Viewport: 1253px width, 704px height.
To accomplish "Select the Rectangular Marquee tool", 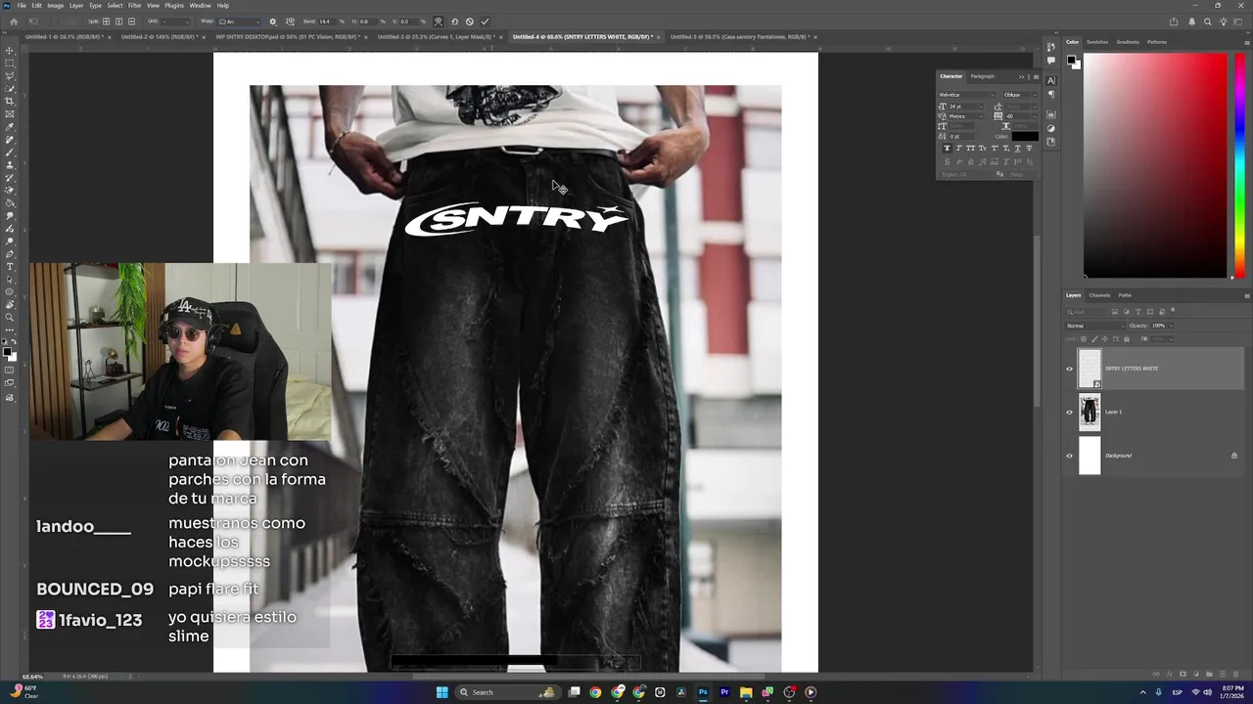I will pyautogui.click(x=10, y=63).
